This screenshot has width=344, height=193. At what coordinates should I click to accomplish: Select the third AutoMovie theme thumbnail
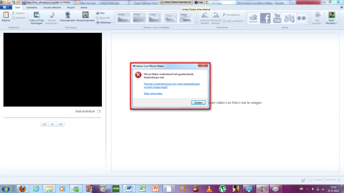coord(155,18)
